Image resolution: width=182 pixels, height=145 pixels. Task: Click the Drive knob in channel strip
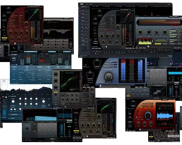point(6,97)
